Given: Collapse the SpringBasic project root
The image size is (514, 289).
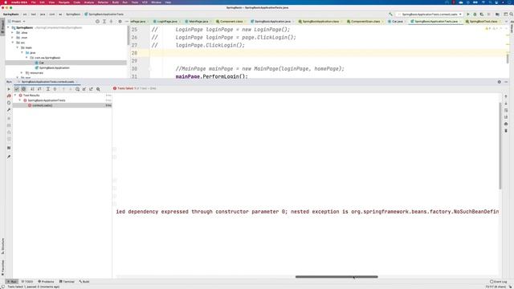Looking at the screenshot, I should (9, 28).
